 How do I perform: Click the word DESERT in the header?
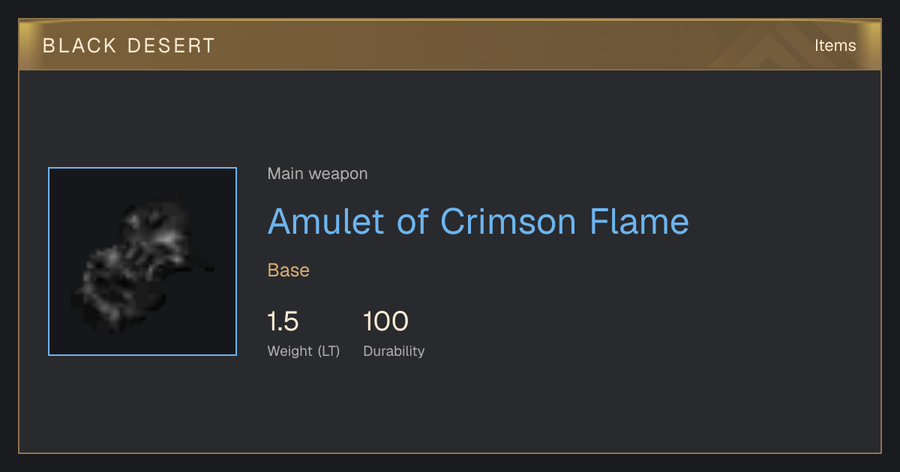171,46
